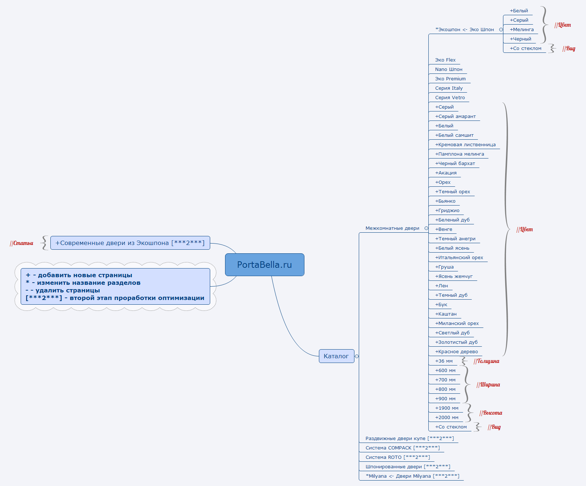This screenshot has height=486, width=586.
Task: Select +36 мм thickness topic
Action: point(444,361)
